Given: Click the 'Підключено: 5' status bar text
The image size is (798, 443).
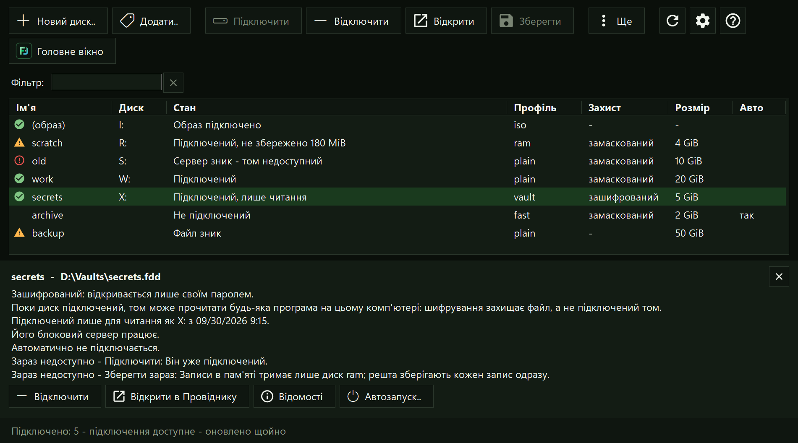Looking at the screenshot, I should 45,431.
